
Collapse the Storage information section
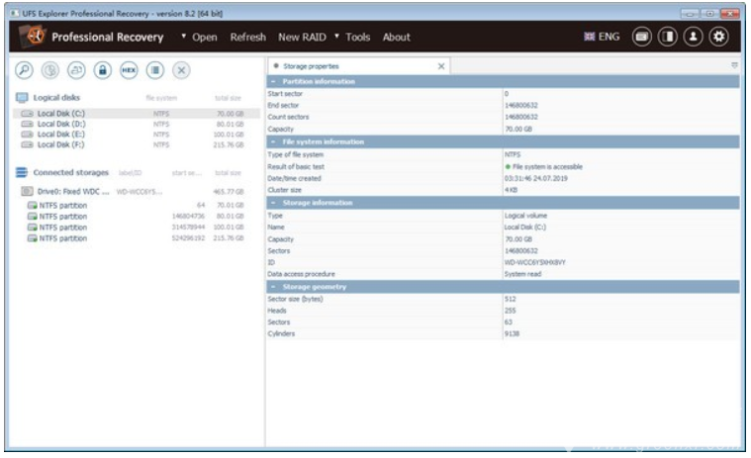pos(273,203)
